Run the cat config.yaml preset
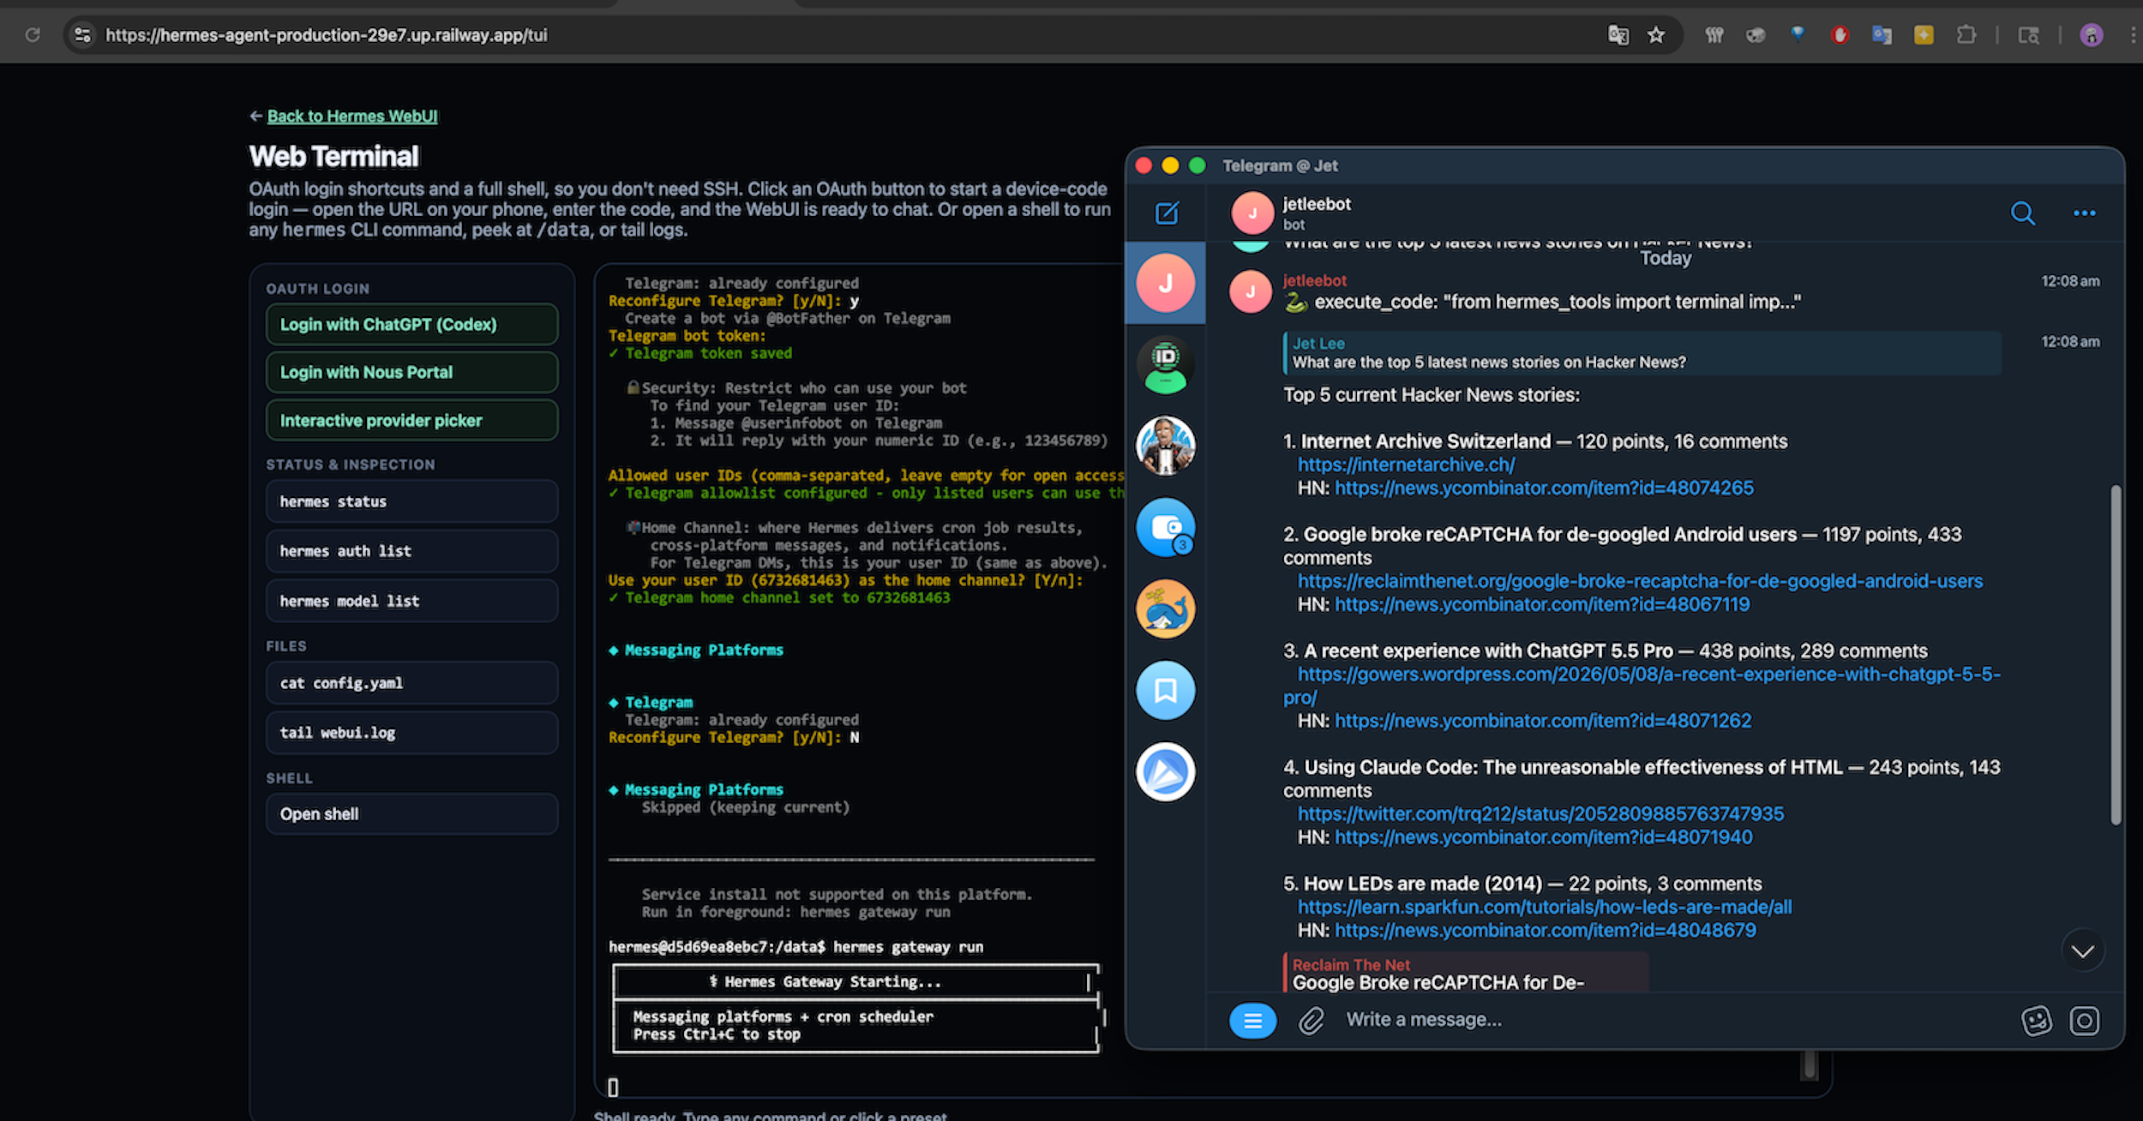 point(411,683)
